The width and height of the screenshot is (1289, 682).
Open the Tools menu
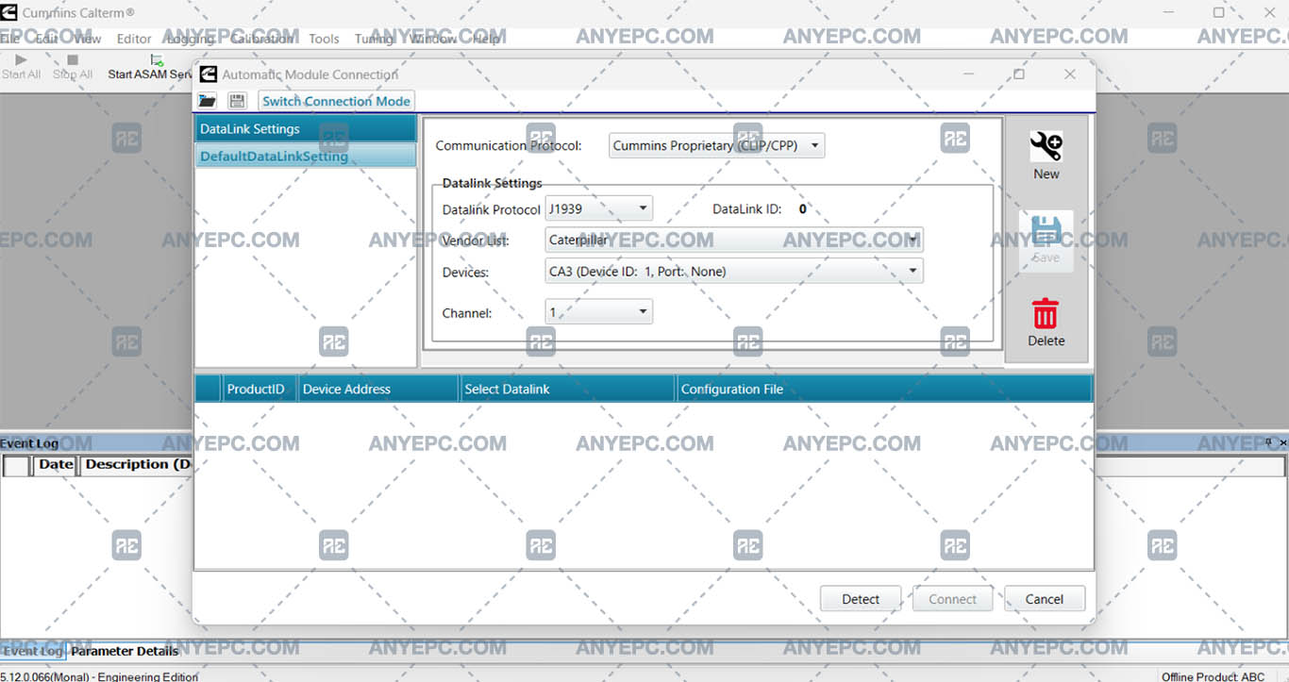click(x=324, y=39)
